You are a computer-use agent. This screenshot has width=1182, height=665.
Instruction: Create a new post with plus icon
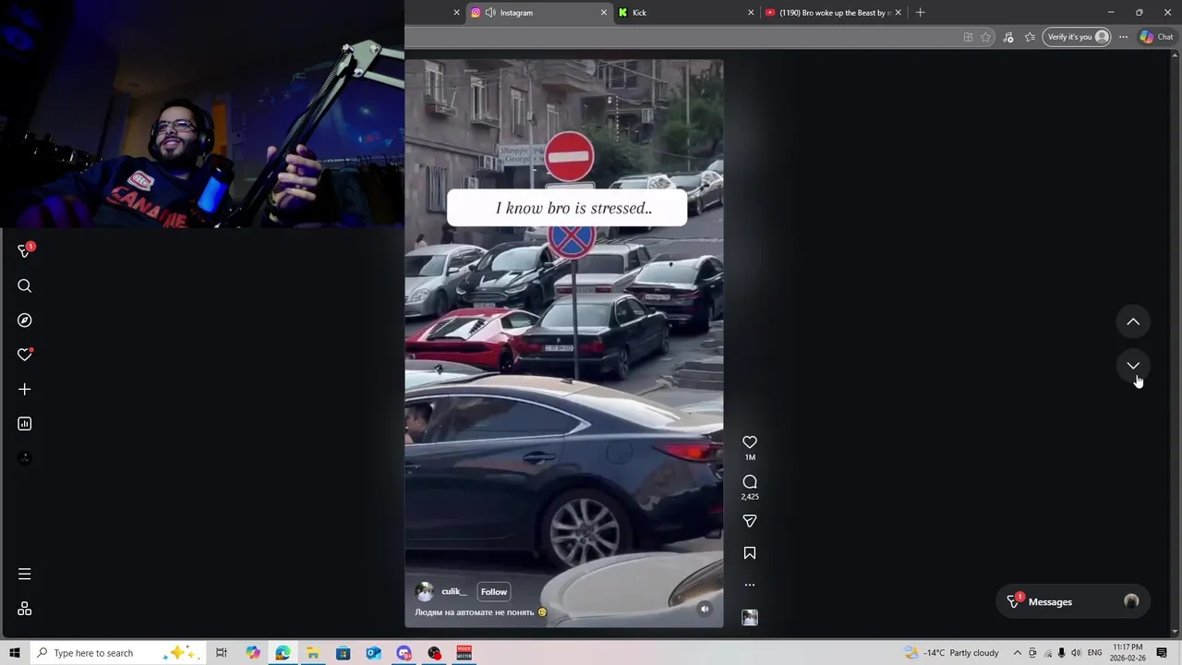25,390
